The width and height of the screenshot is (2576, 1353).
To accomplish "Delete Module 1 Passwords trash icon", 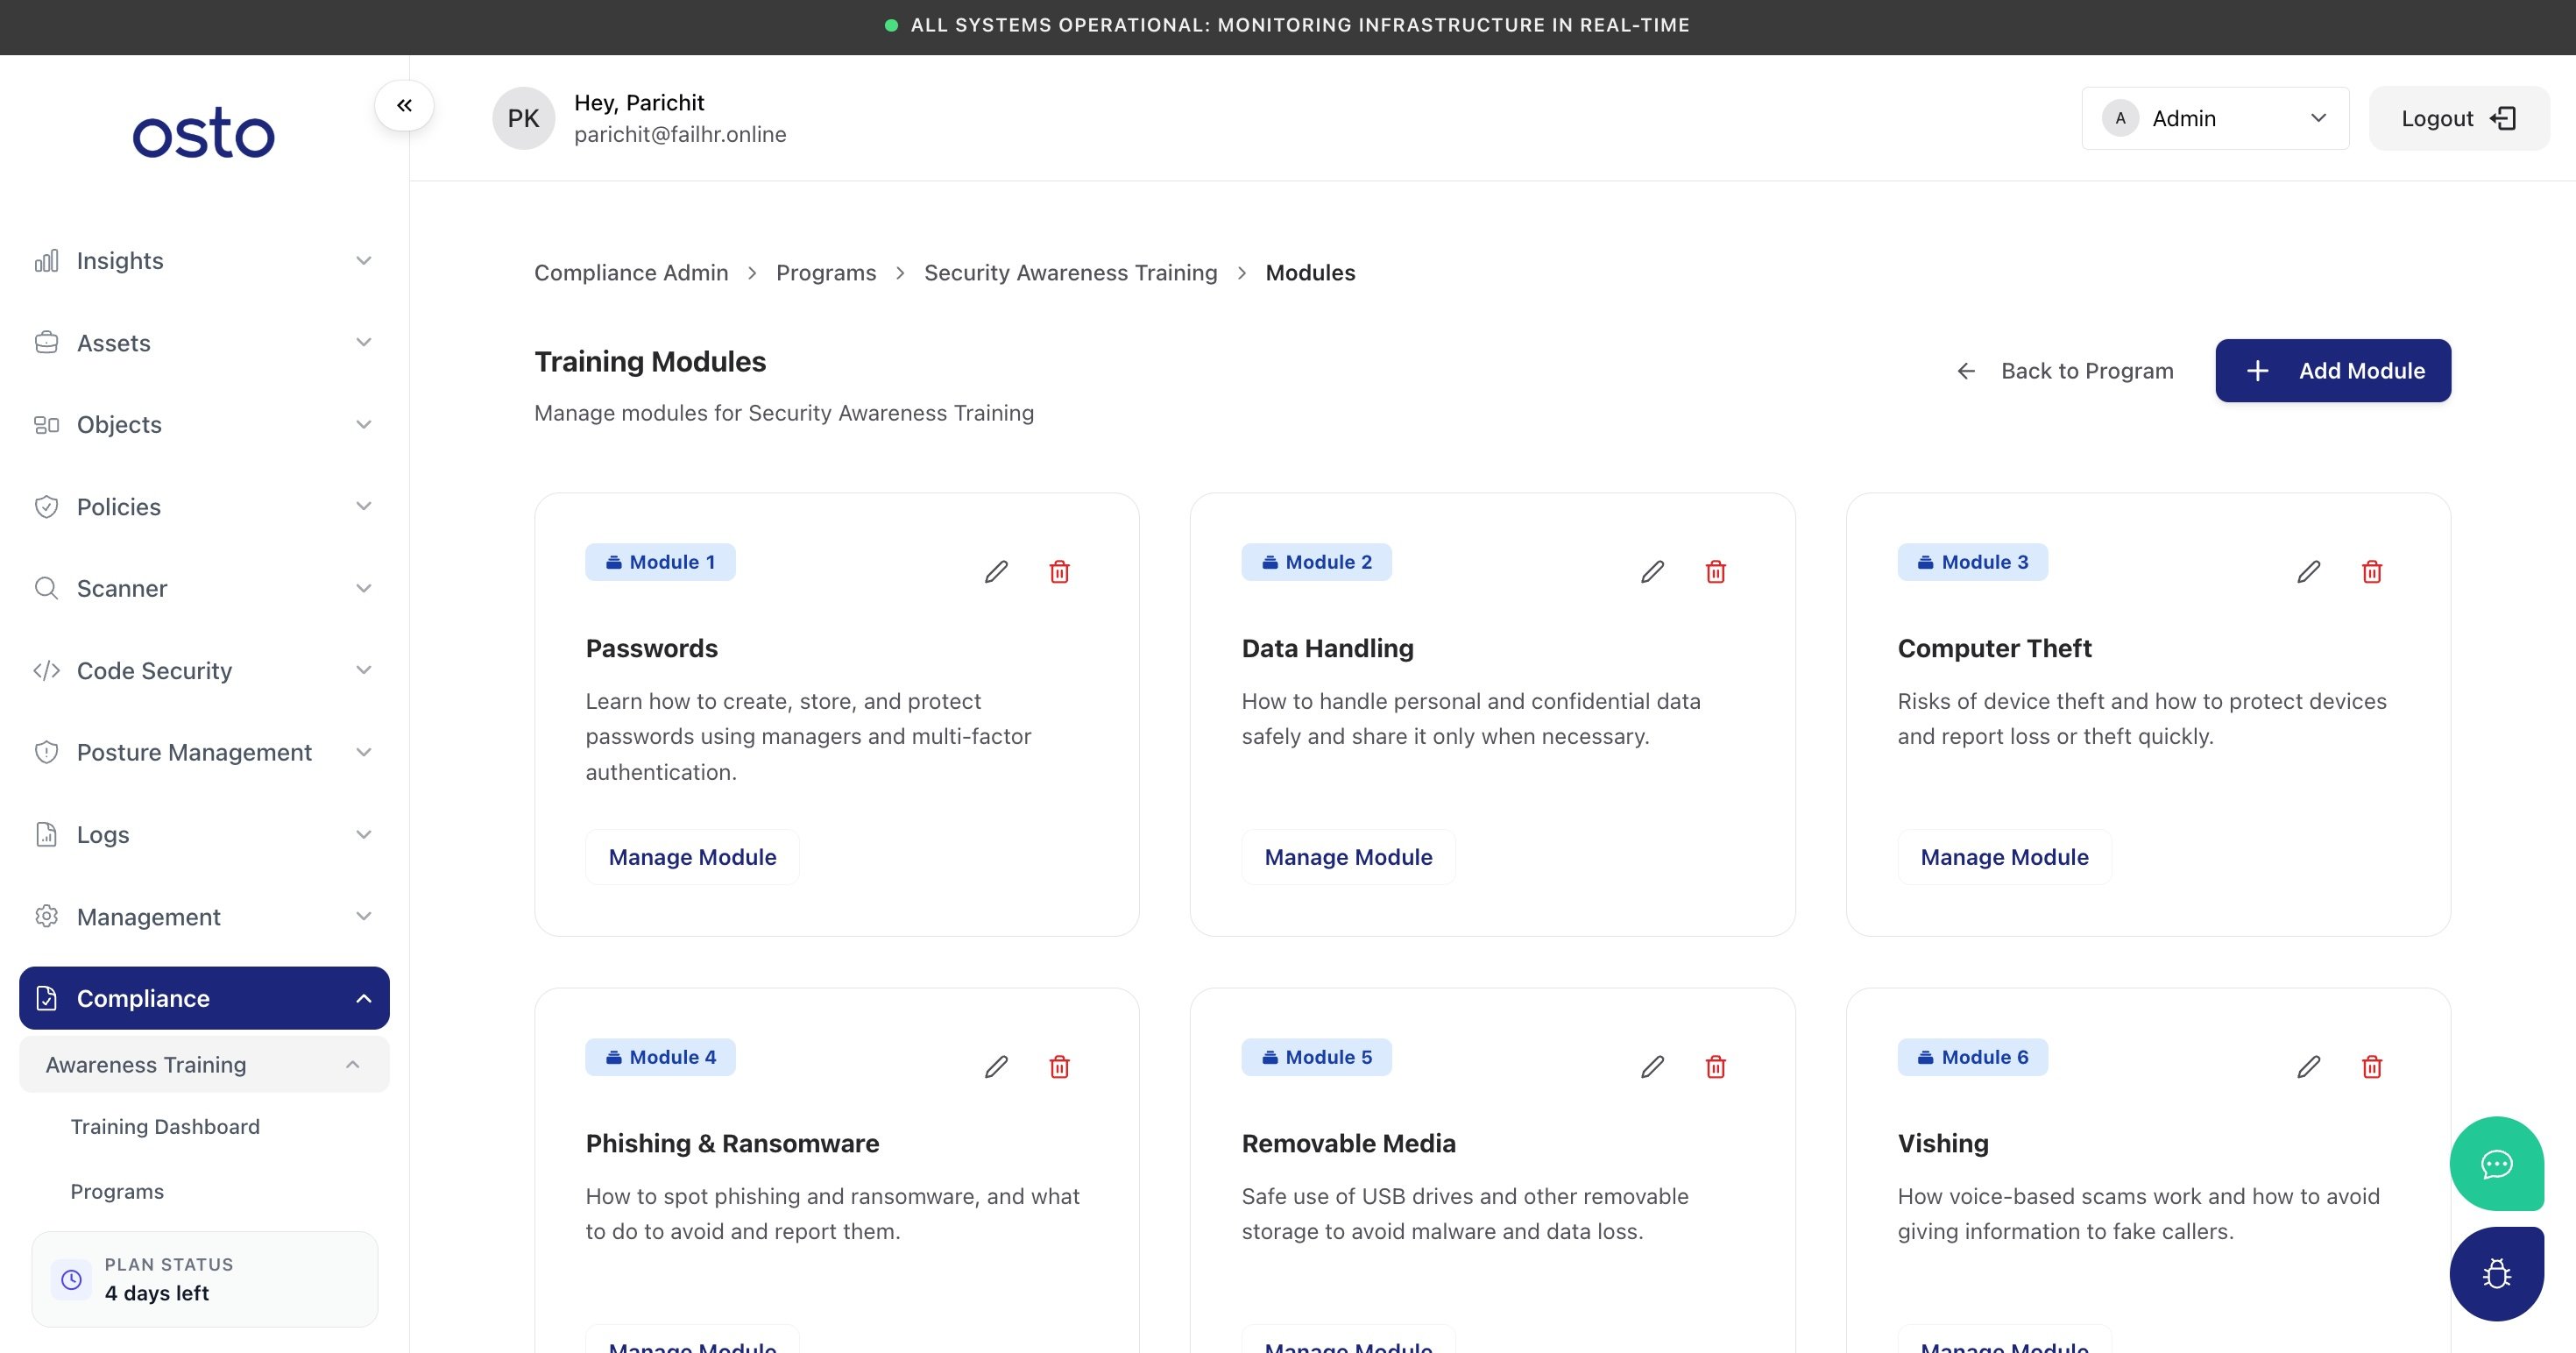I will [x=1059, y=572].
